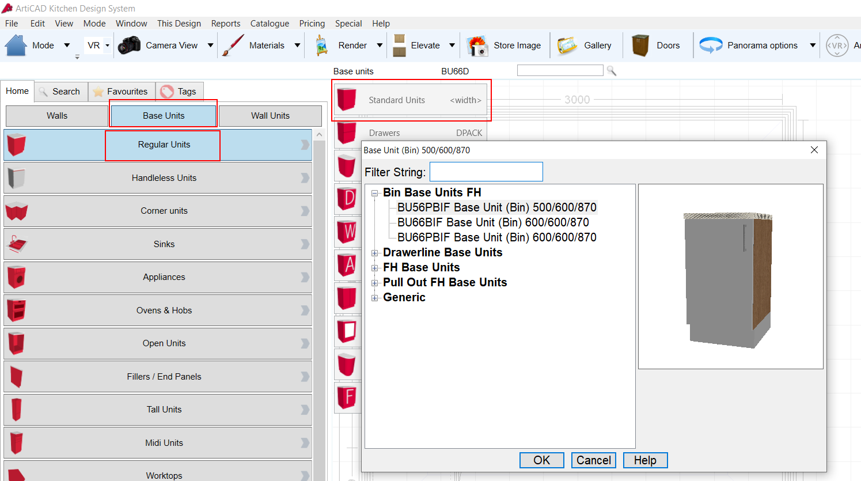Switch to the Tags tab
861x481 pixels.
click(x=180, y=92)
